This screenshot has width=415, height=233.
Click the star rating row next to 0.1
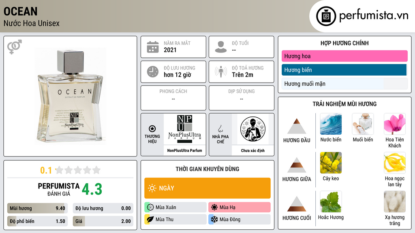click(x=78, y=170)
